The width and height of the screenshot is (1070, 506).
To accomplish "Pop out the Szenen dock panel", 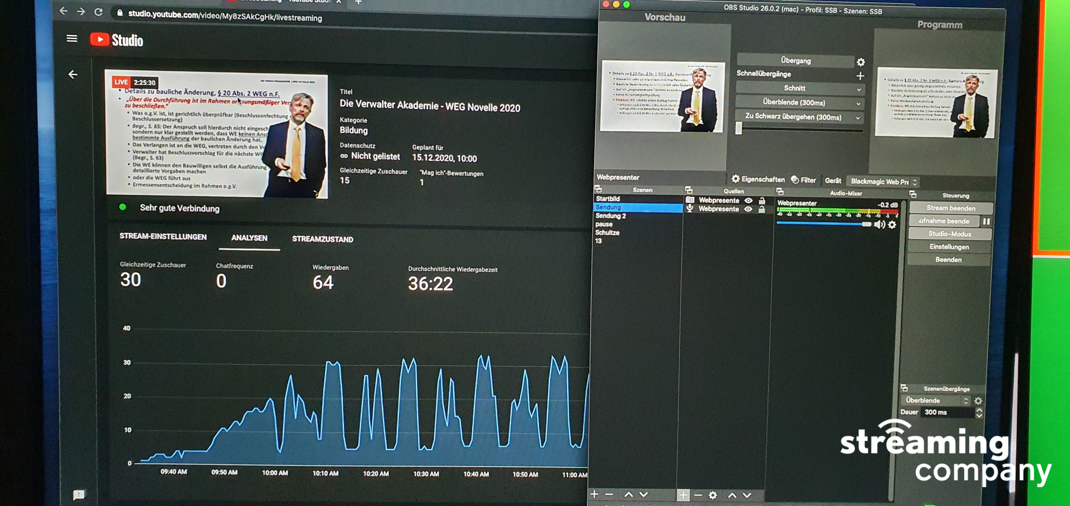I will 598,189.
